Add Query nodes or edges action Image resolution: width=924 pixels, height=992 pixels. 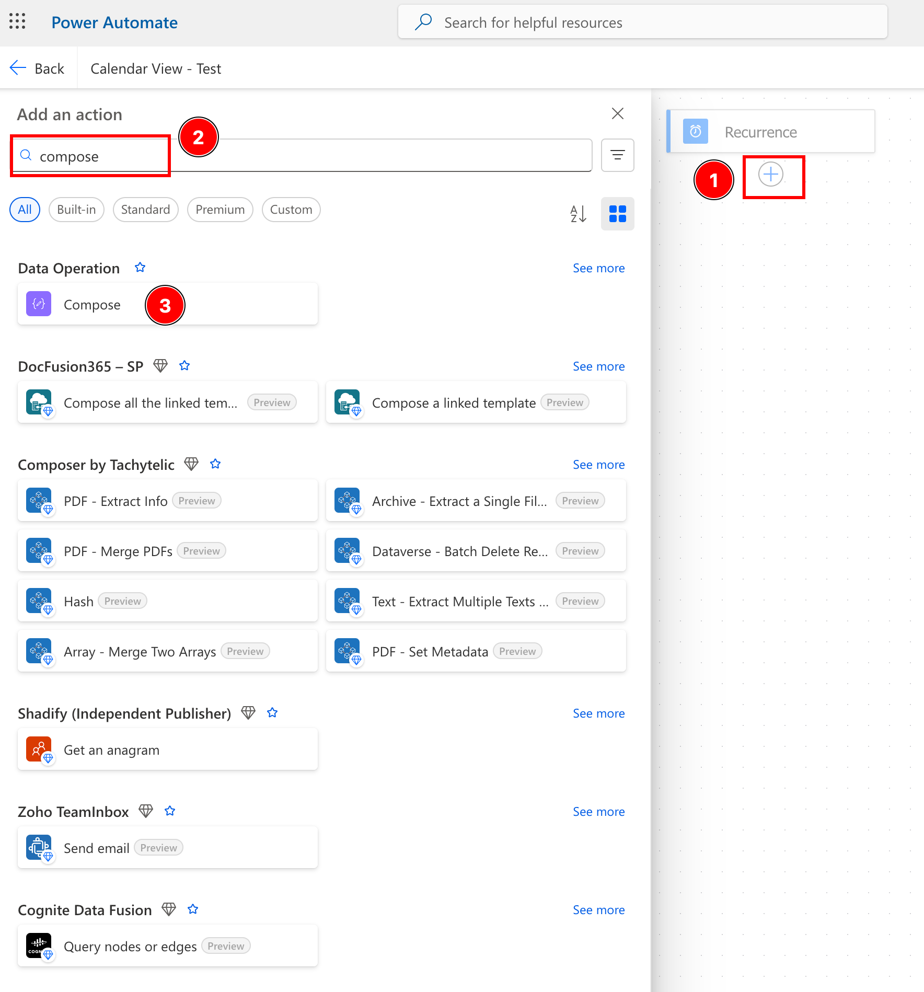tap(168, 945)
